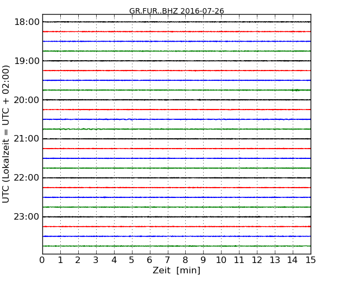Screen dimensions: 353x282
Task: Select the 18:00 y-axis tick label
Action: tap(27, 22)
